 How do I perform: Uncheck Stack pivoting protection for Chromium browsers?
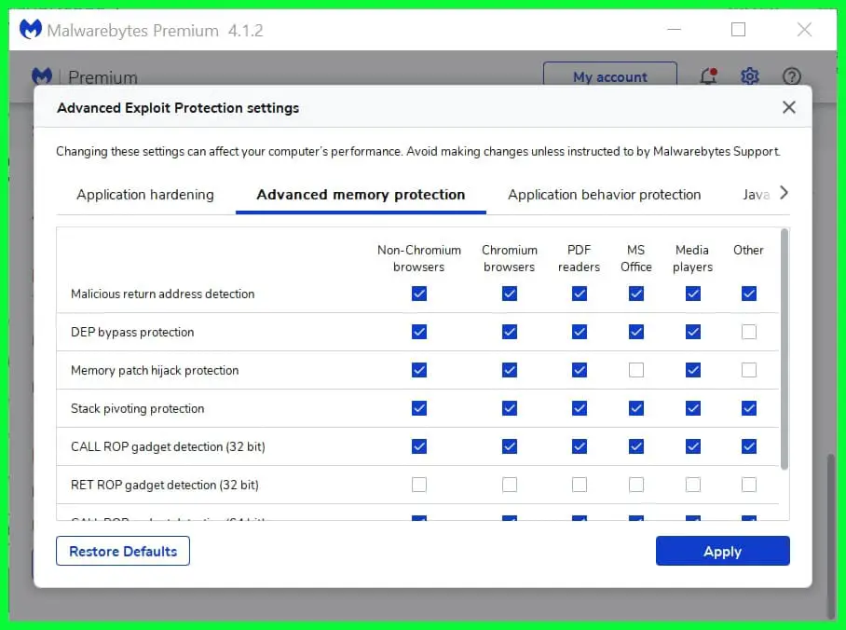point(510,409)
